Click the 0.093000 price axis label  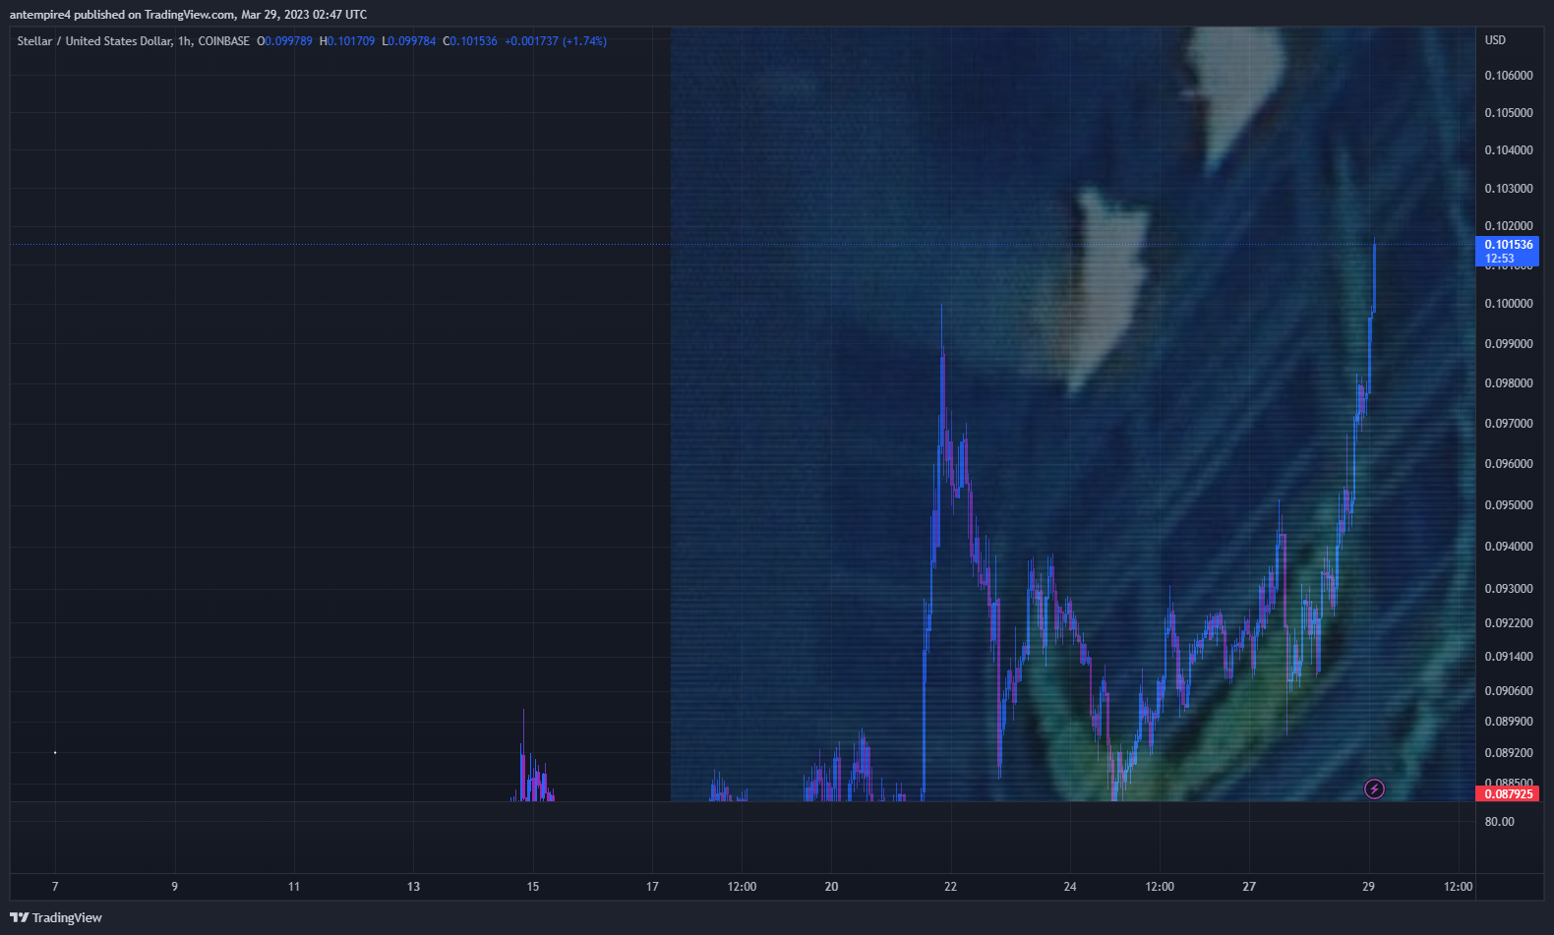(1509, 589)
